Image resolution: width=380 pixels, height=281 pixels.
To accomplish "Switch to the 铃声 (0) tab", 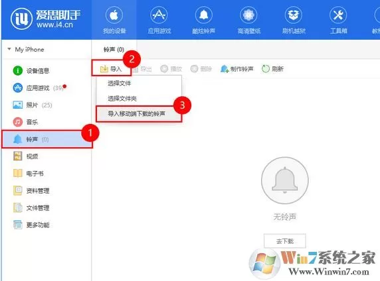I will [114, 50].
